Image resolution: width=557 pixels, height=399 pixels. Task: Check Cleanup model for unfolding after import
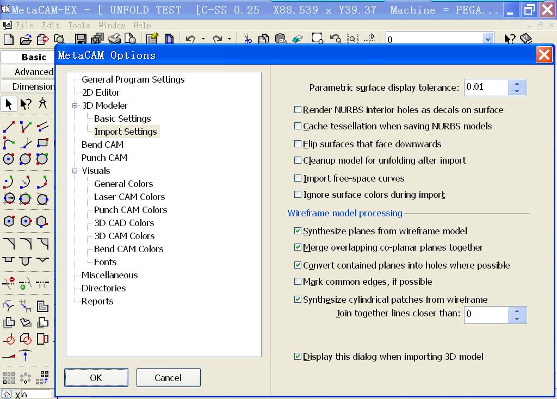click(298, 160)
